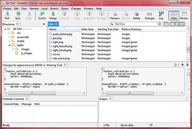Select the sub_active.png file row
The height and width of the screenshot is (129, 192).
[117, 58]
